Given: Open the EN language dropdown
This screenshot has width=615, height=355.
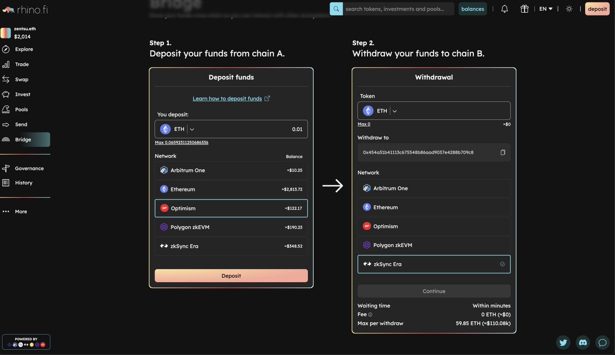Looking at the screenshot, I should (546, 9).
